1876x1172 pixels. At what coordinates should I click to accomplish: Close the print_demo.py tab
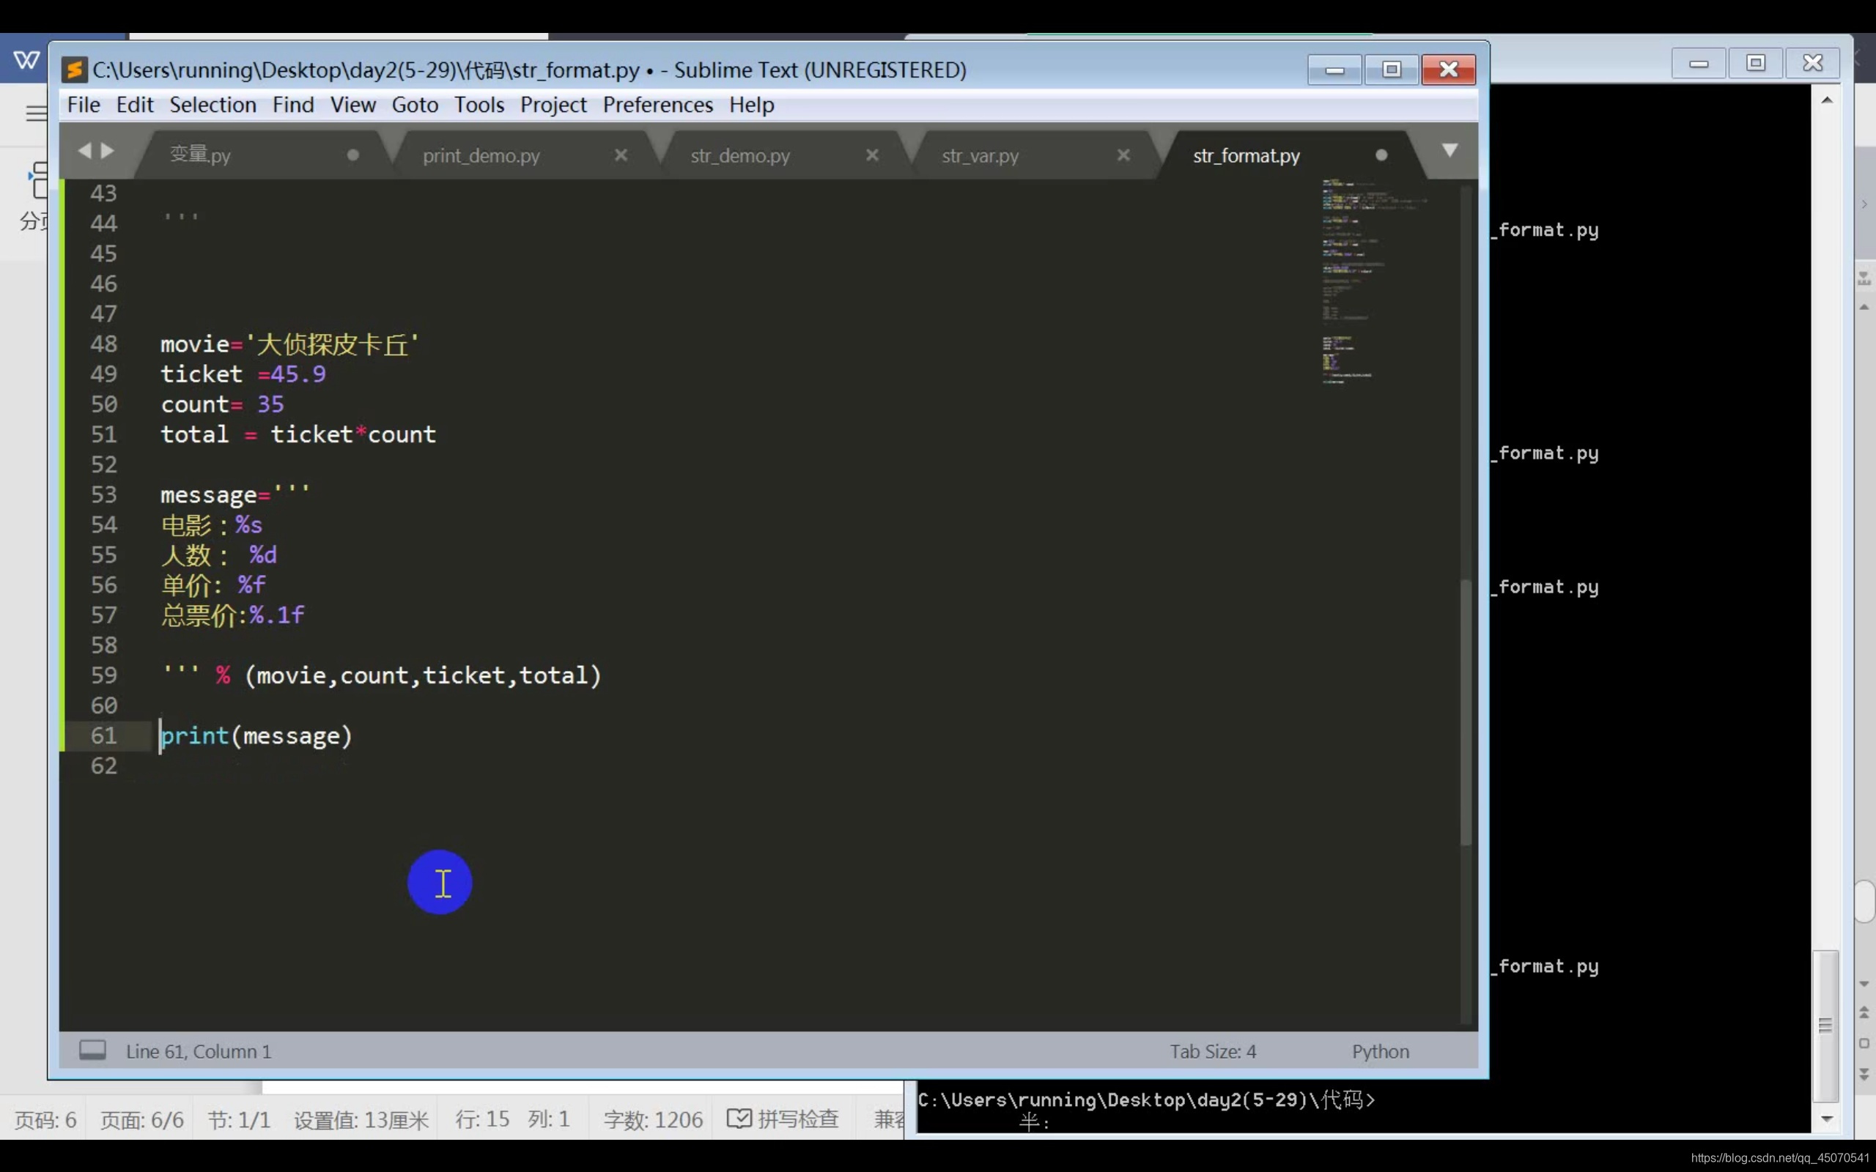click(x=620, y=155)
